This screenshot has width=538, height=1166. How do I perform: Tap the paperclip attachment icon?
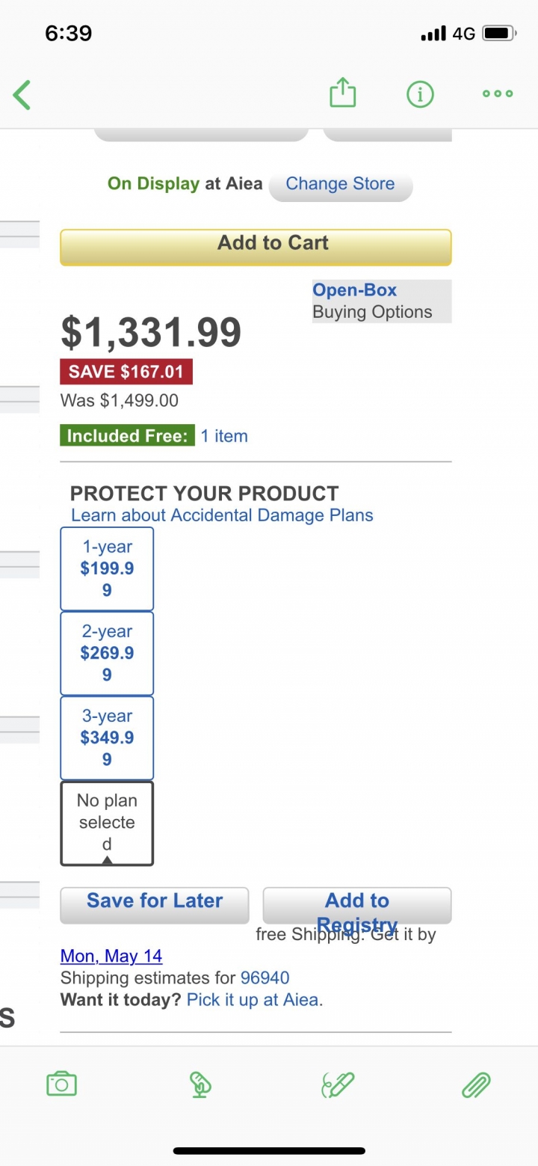(x=476, y=1084)
